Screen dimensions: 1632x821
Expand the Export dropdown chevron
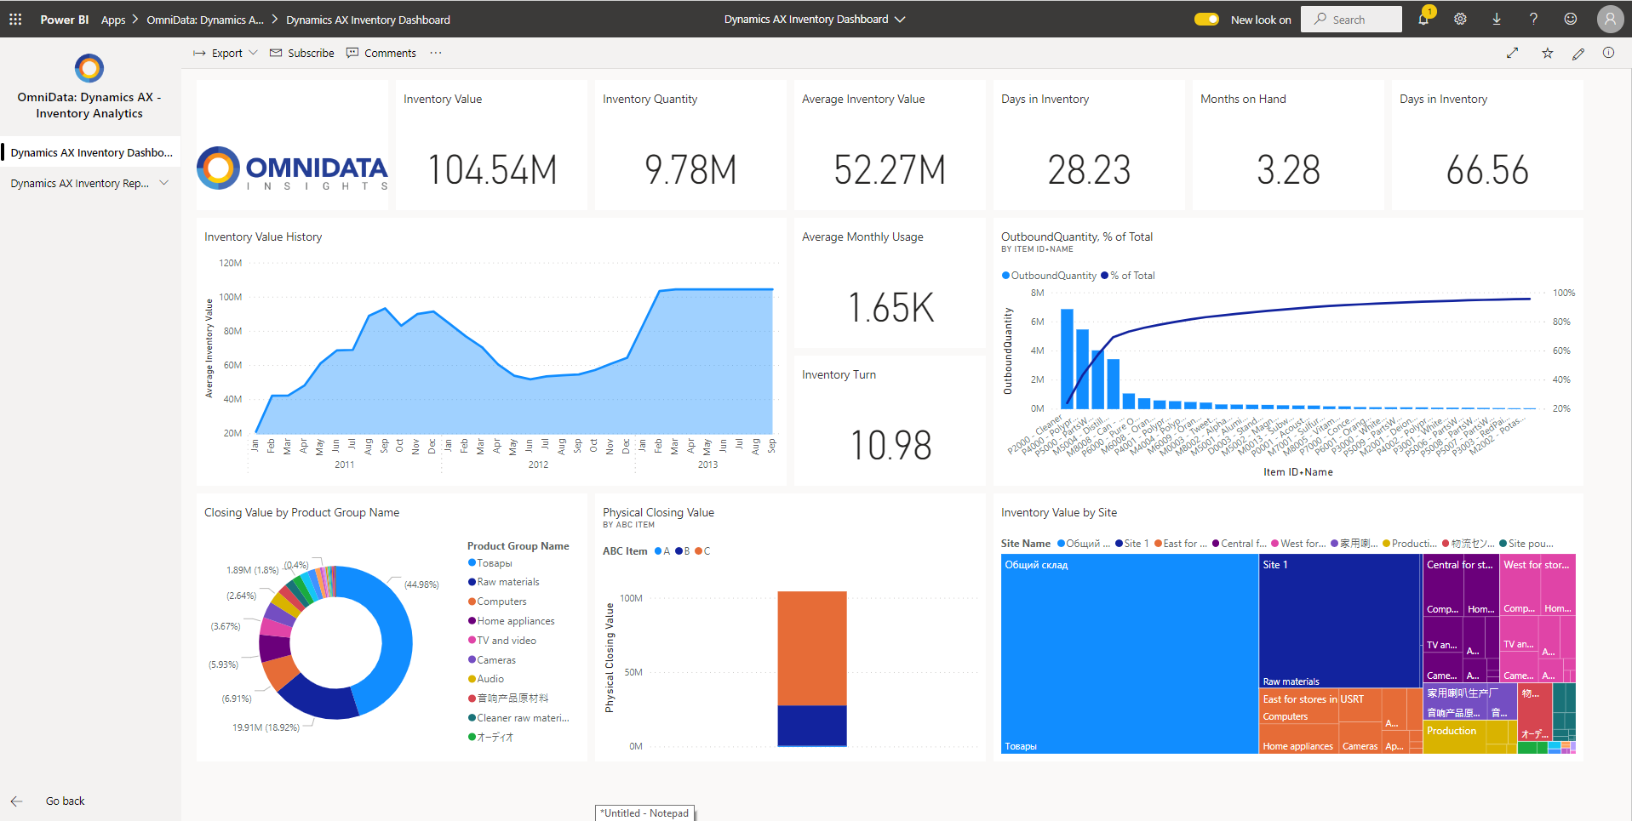[253, 53]
